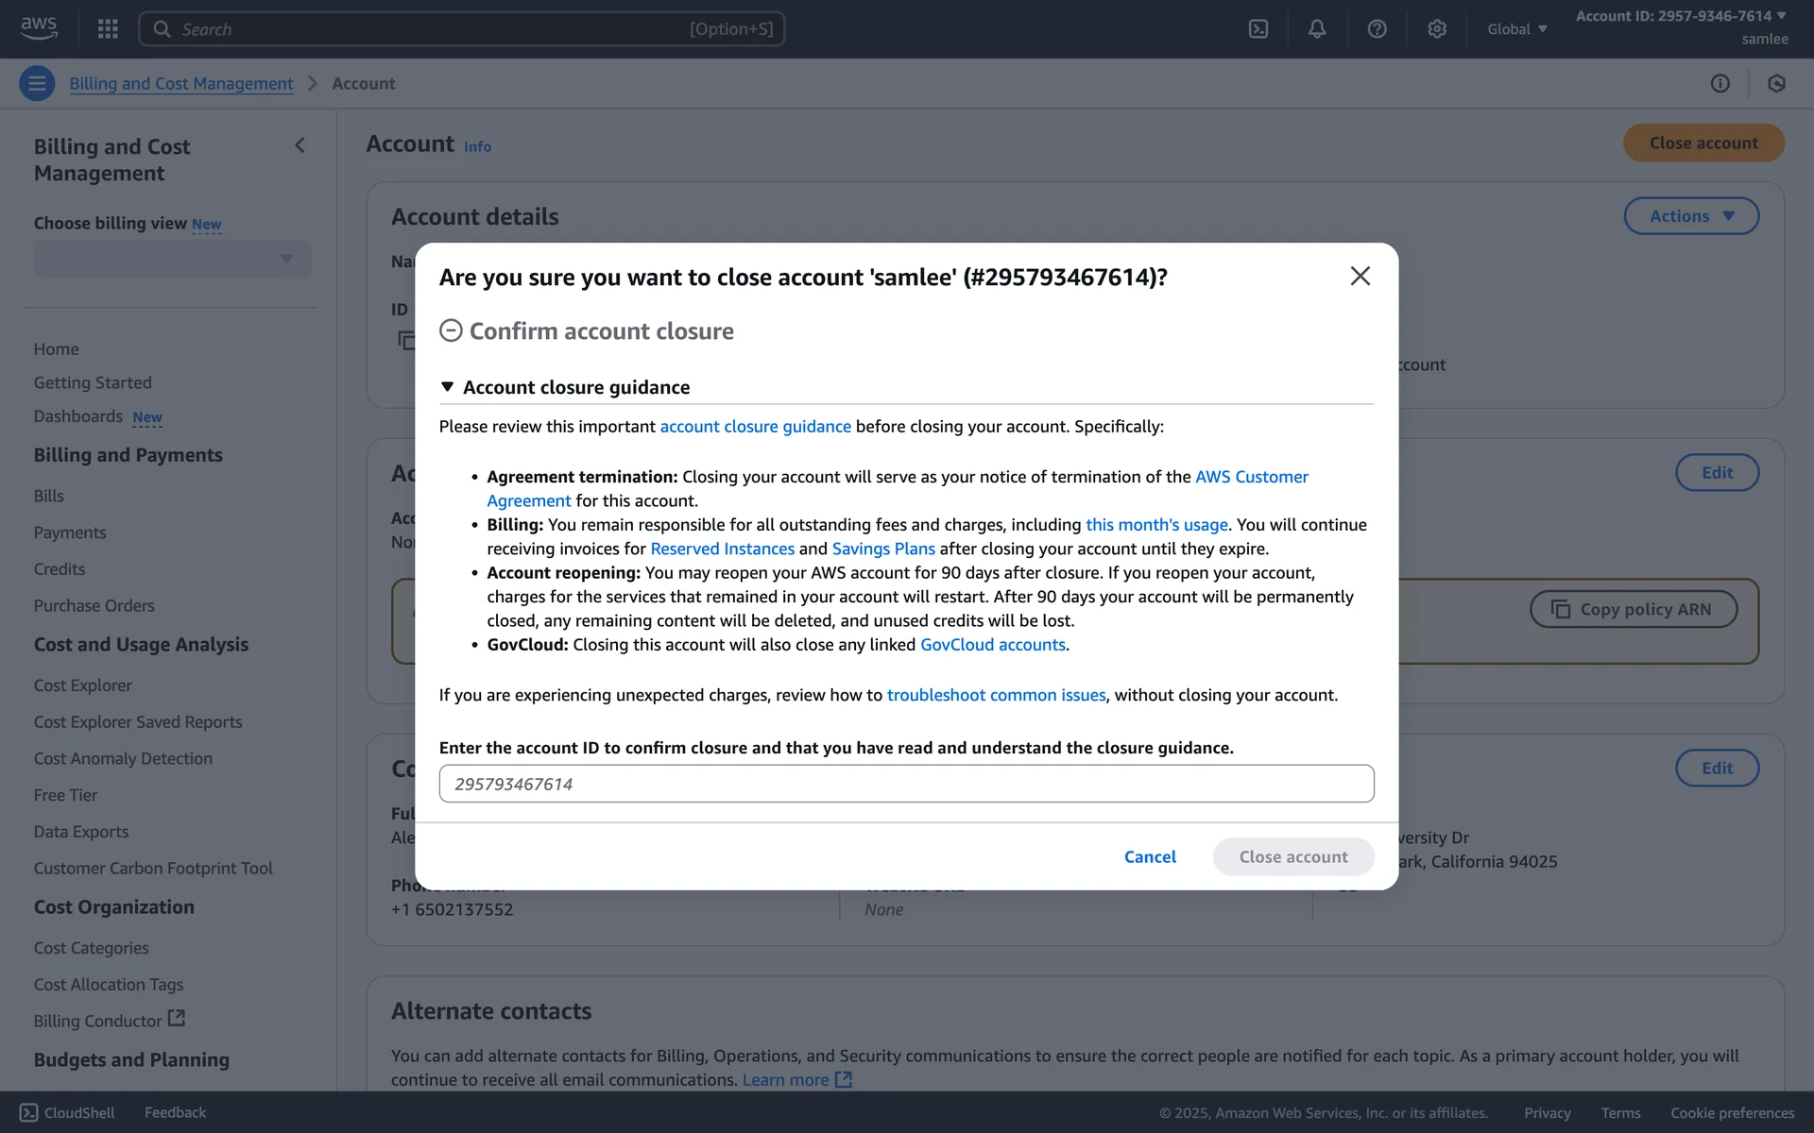Open the troubleshoot common issues link
Viewport: 1814px width, 1133px height.
pos(996,695)
